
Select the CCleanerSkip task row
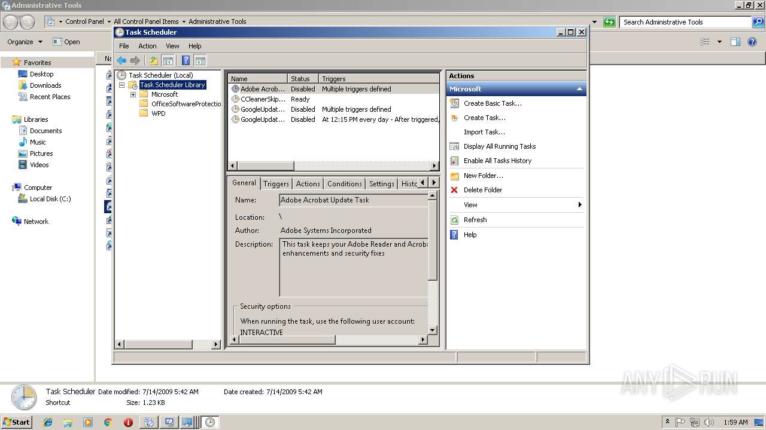click(334, 99)
